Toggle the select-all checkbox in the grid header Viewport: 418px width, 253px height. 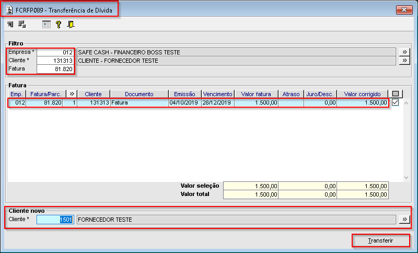click(x=396, y=94)
